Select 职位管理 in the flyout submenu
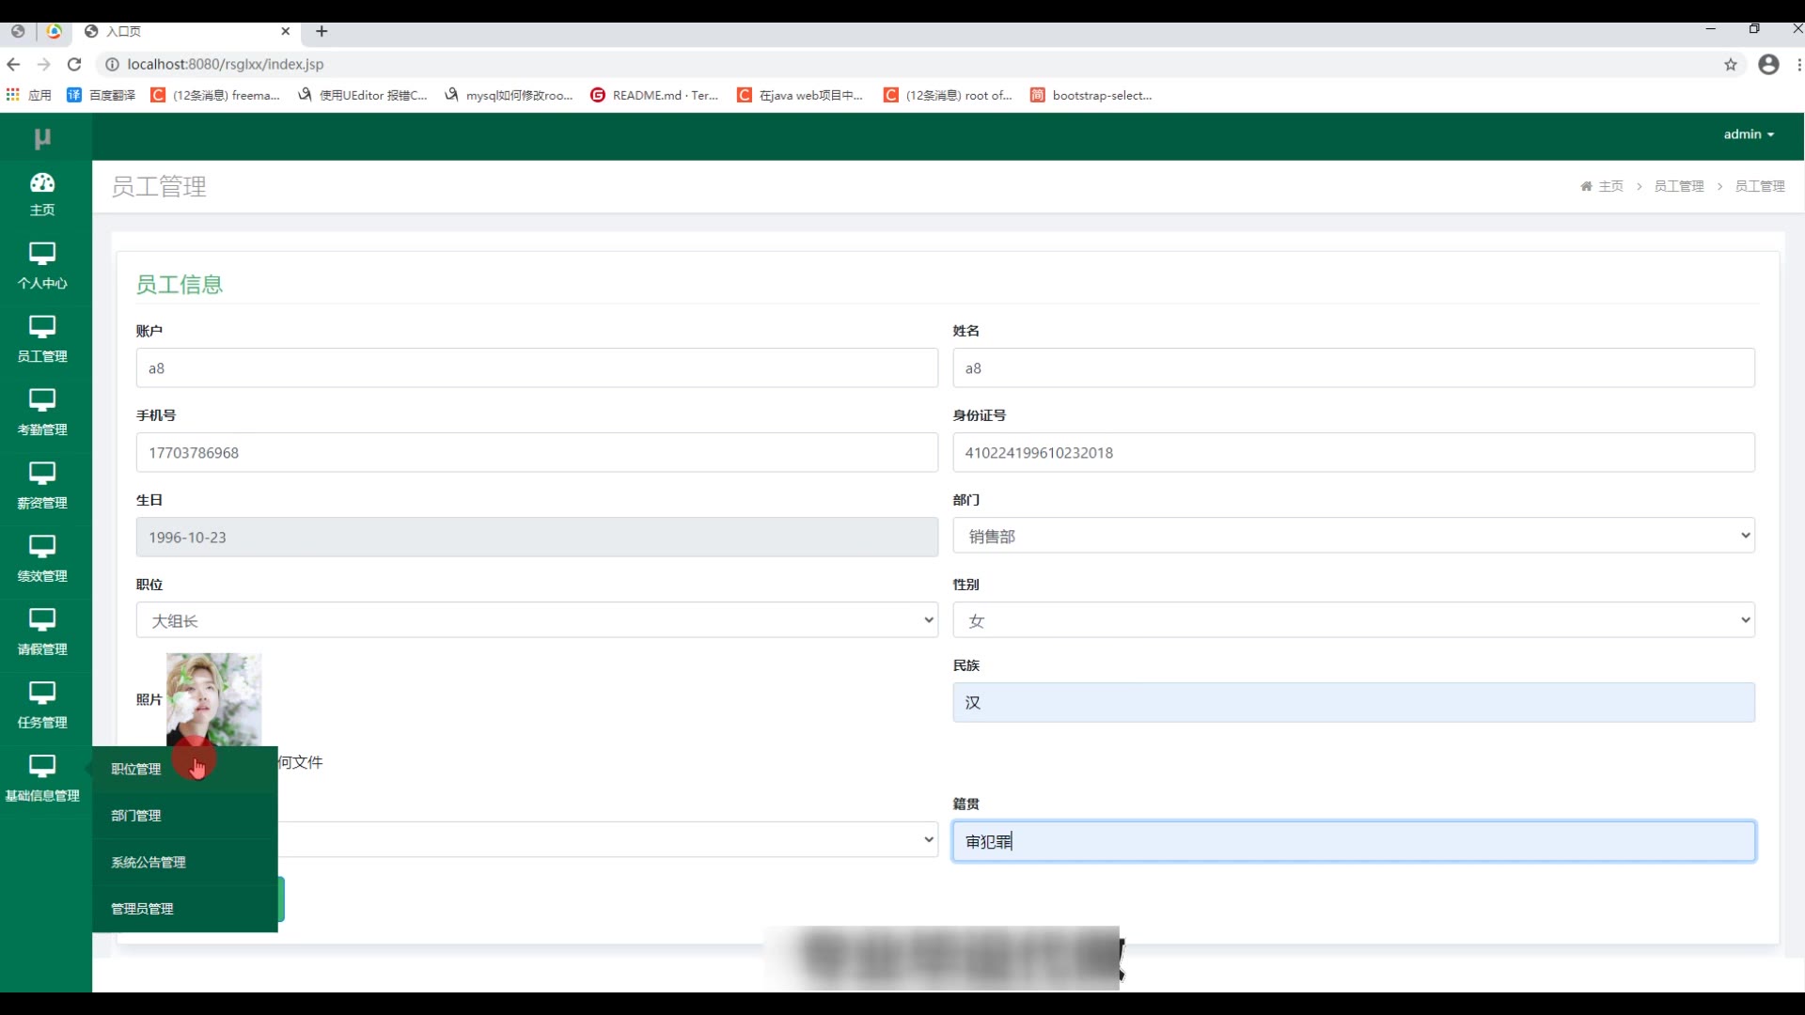 pos(136,770)
